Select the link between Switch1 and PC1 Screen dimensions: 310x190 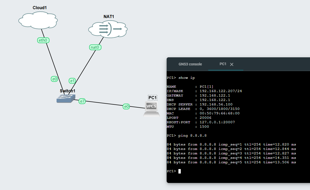click(105, 103)
